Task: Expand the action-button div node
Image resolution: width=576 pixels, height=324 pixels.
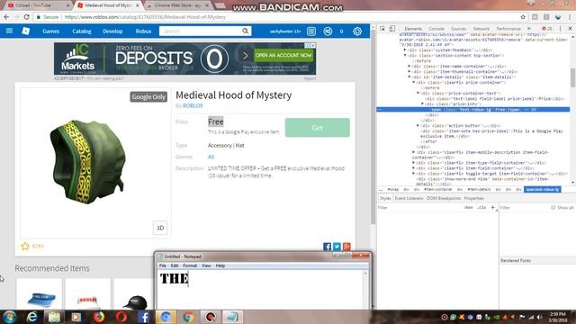Action: (x=418, y=126)
